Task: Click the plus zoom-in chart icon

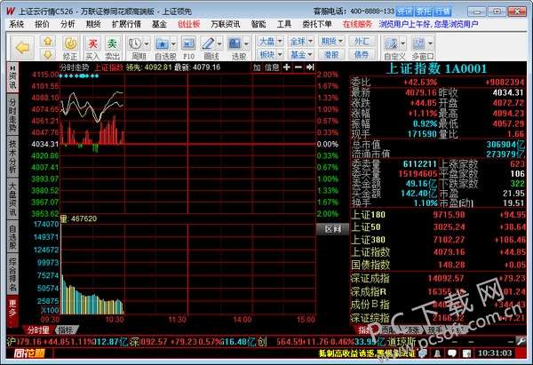Action: [x=287, y=67]
